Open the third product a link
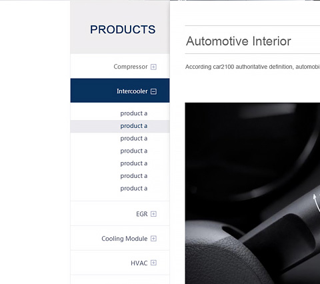The width and height of the screenshot is (320, 284). coord(134,139)
